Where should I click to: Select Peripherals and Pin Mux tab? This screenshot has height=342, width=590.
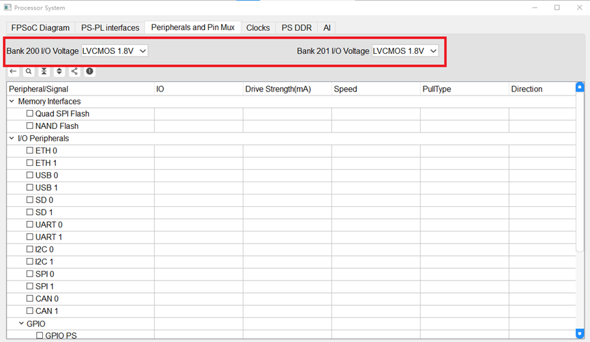tap(192, 27)
